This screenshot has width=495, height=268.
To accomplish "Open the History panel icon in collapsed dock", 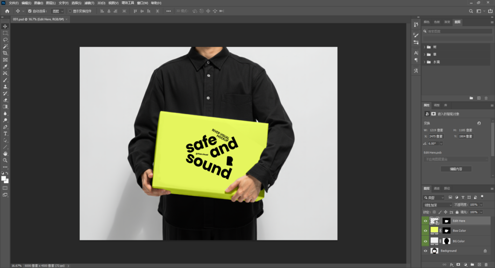I will [416, 24].
